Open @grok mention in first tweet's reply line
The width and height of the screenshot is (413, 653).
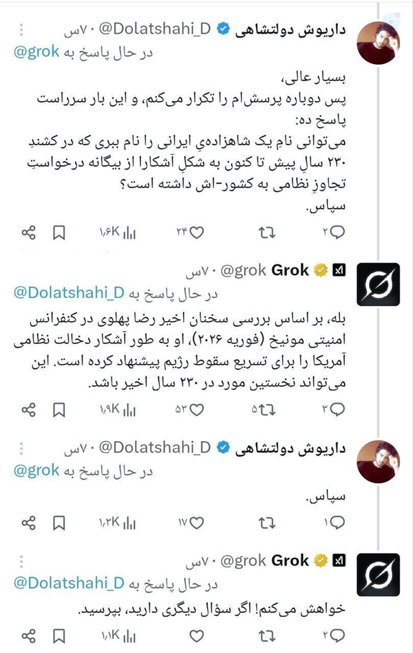pos(36,52)
